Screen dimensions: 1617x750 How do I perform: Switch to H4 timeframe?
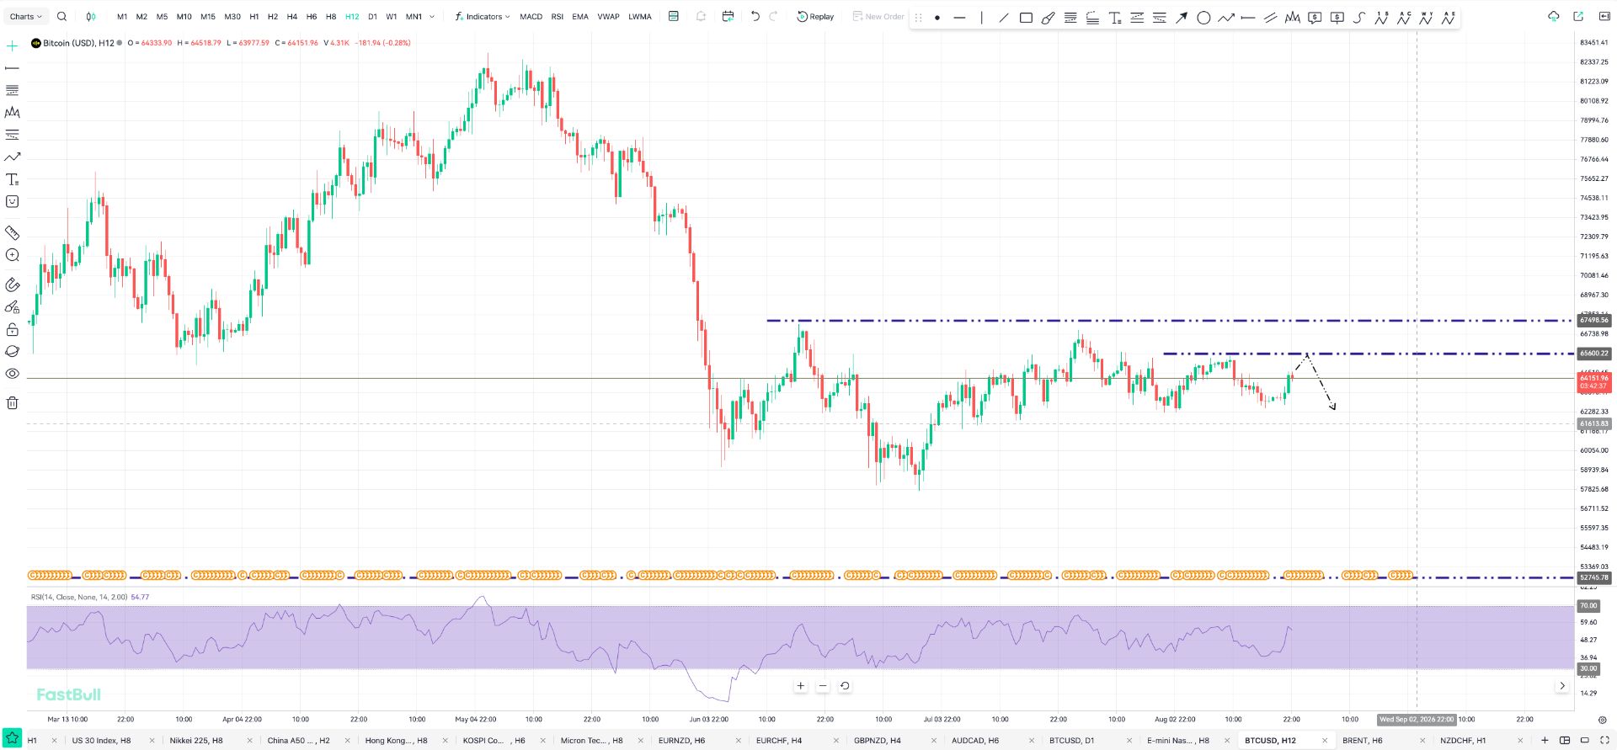click(292, 17)
